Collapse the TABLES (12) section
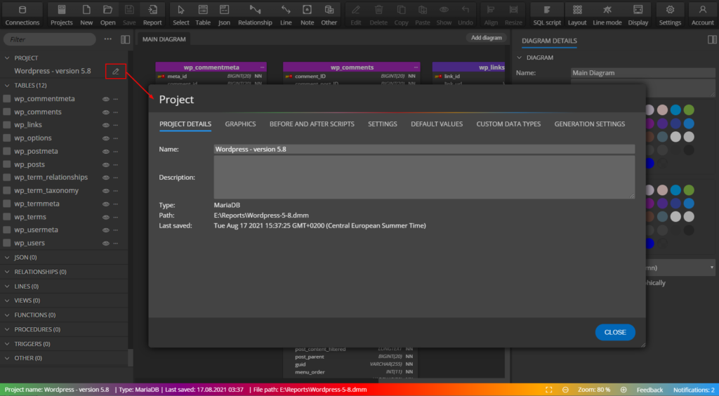Viewport: 719px width, 396px height. [7, 85]
